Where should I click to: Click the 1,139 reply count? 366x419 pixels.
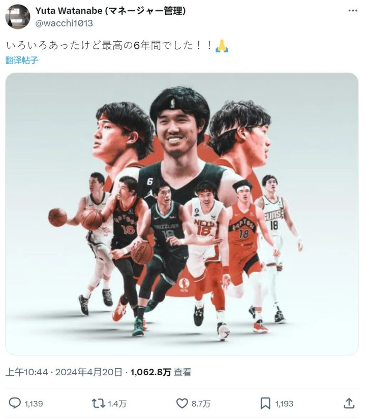point(34,404)
